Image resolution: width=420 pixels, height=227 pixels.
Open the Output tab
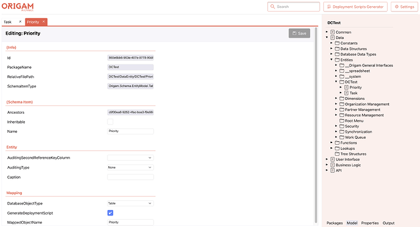(x=388, y=223)
